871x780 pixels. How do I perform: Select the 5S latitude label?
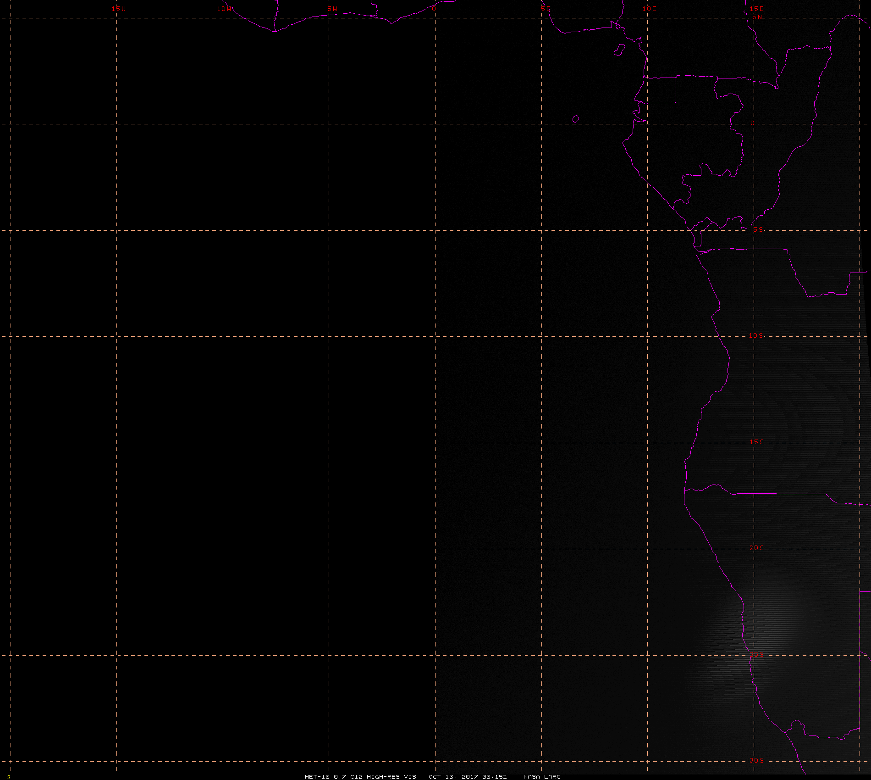758,229
